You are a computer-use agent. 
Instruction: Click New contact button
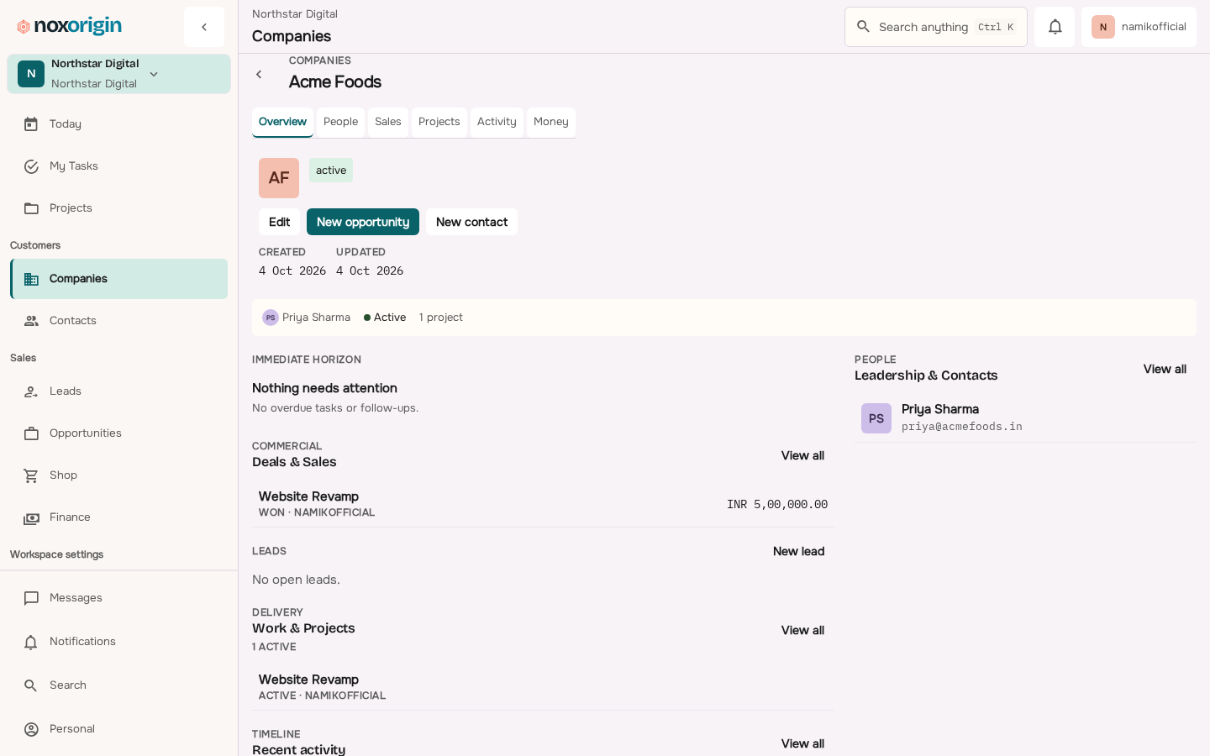point(471,222)
